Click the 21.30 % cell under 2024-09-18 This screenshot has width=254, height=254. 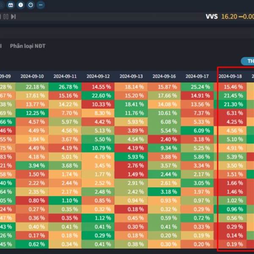coord(230,104)
